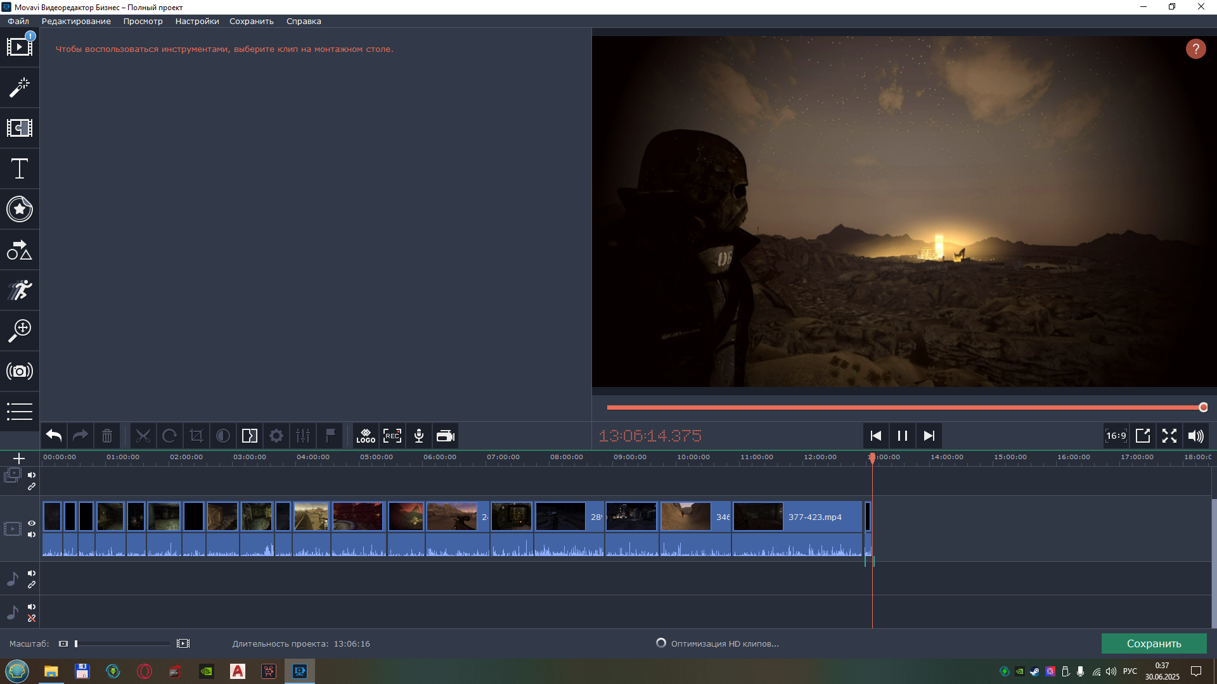Zoom out timeline with small frame icon
The height and width of the screenshot is (684, 1217).
click(x=63, y=643)
